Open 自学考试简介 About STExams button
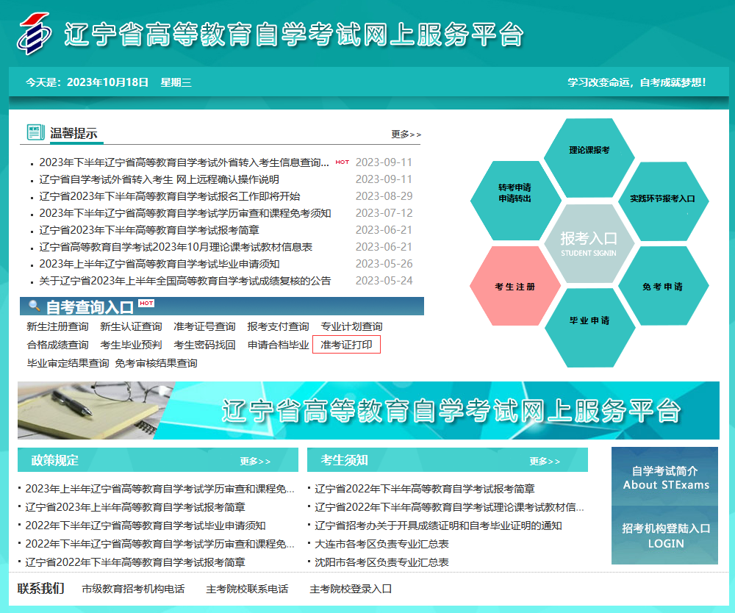Viewport: 735px width, 613px height. click(x=665, y=477)
